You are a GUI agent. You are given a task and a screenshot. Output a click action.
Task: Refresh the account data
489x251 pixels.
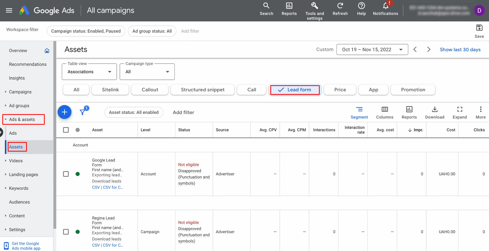tap(340, 9)
